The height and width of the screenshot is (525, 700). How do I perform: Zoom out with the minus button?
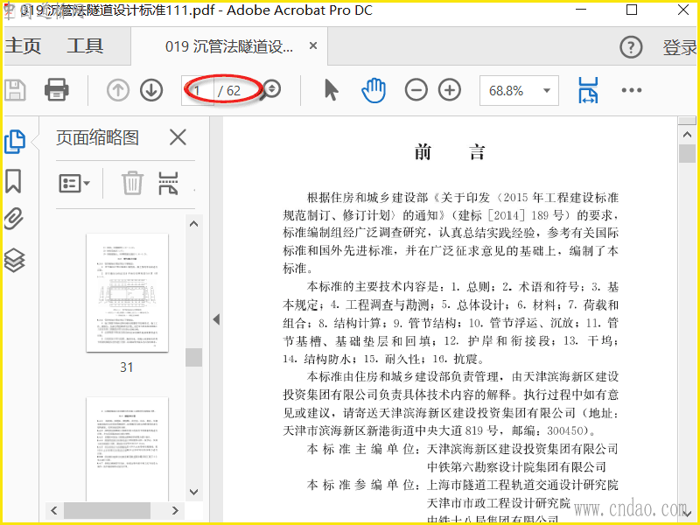(416, 91)
